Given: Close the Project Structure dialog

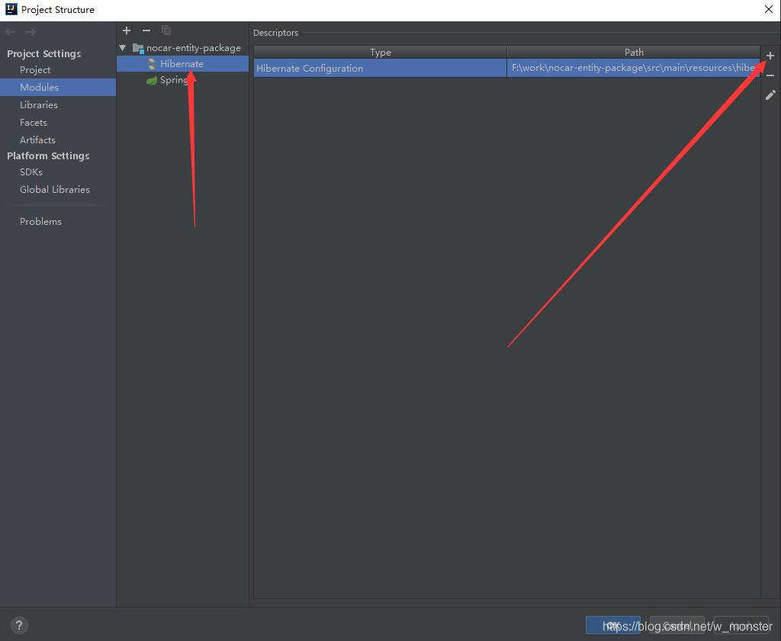Looking at the screenshot, I should (x=769, y=9).
